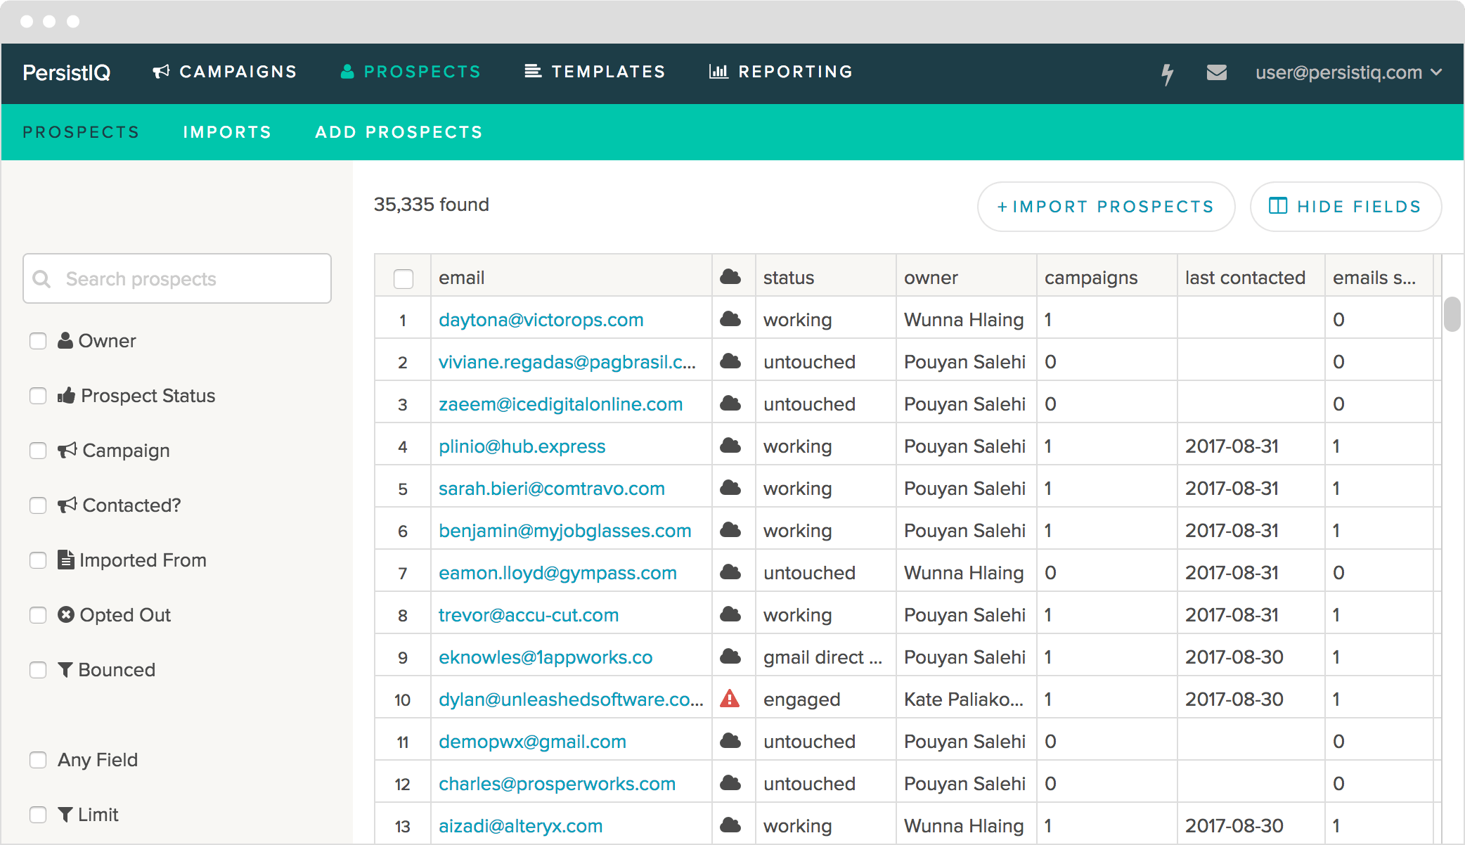Toggle the Owner filter checkbox
Screen dimensions: 1465x845
tap(38, 341)
